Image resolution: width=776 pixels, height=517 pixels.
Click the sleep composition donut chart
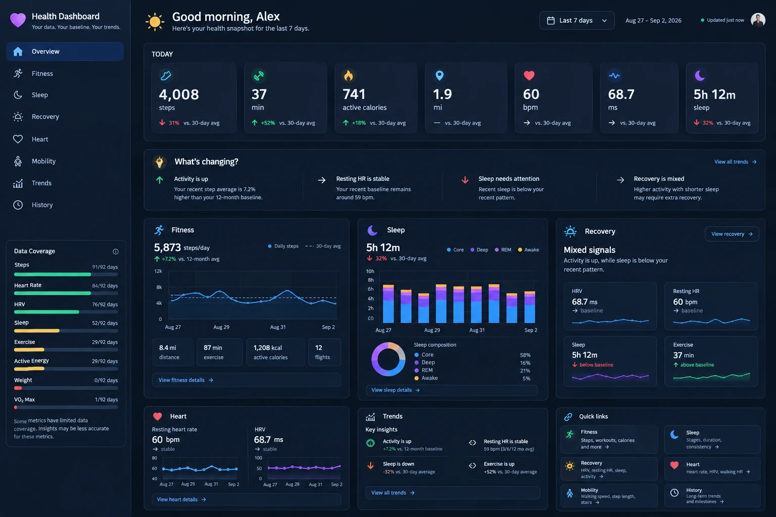pyautogui.click(x=389, y=359)
